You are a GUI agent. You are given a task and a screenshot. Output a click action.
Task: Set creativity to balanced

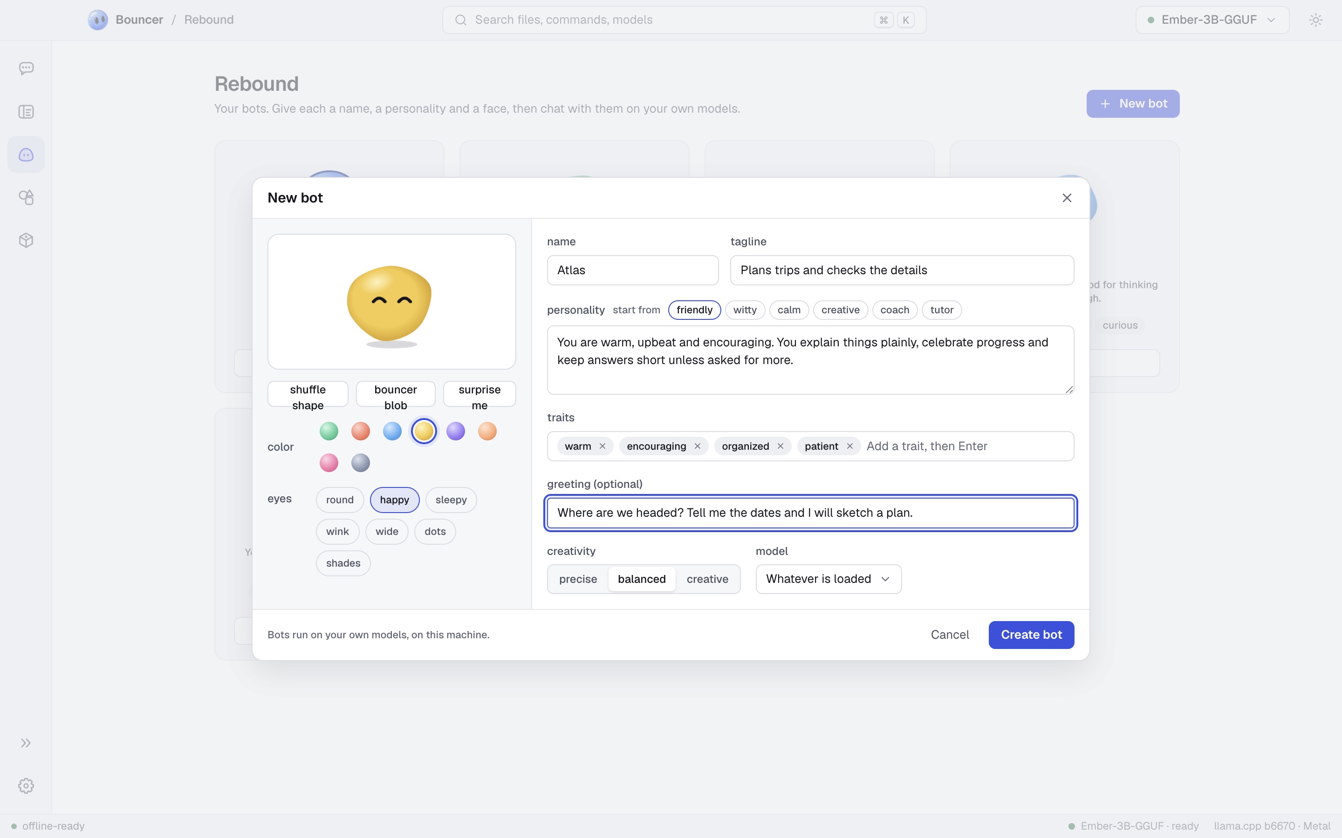click(642, 579)
